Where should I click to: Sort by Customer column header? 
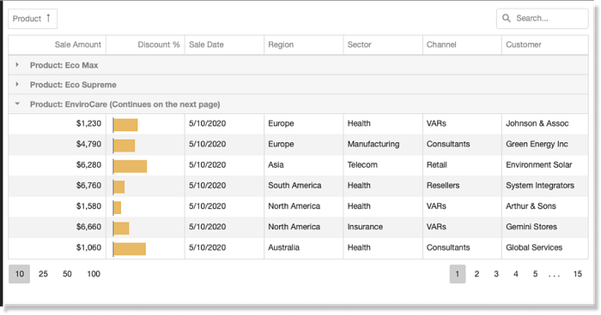(x=544, y=45)
